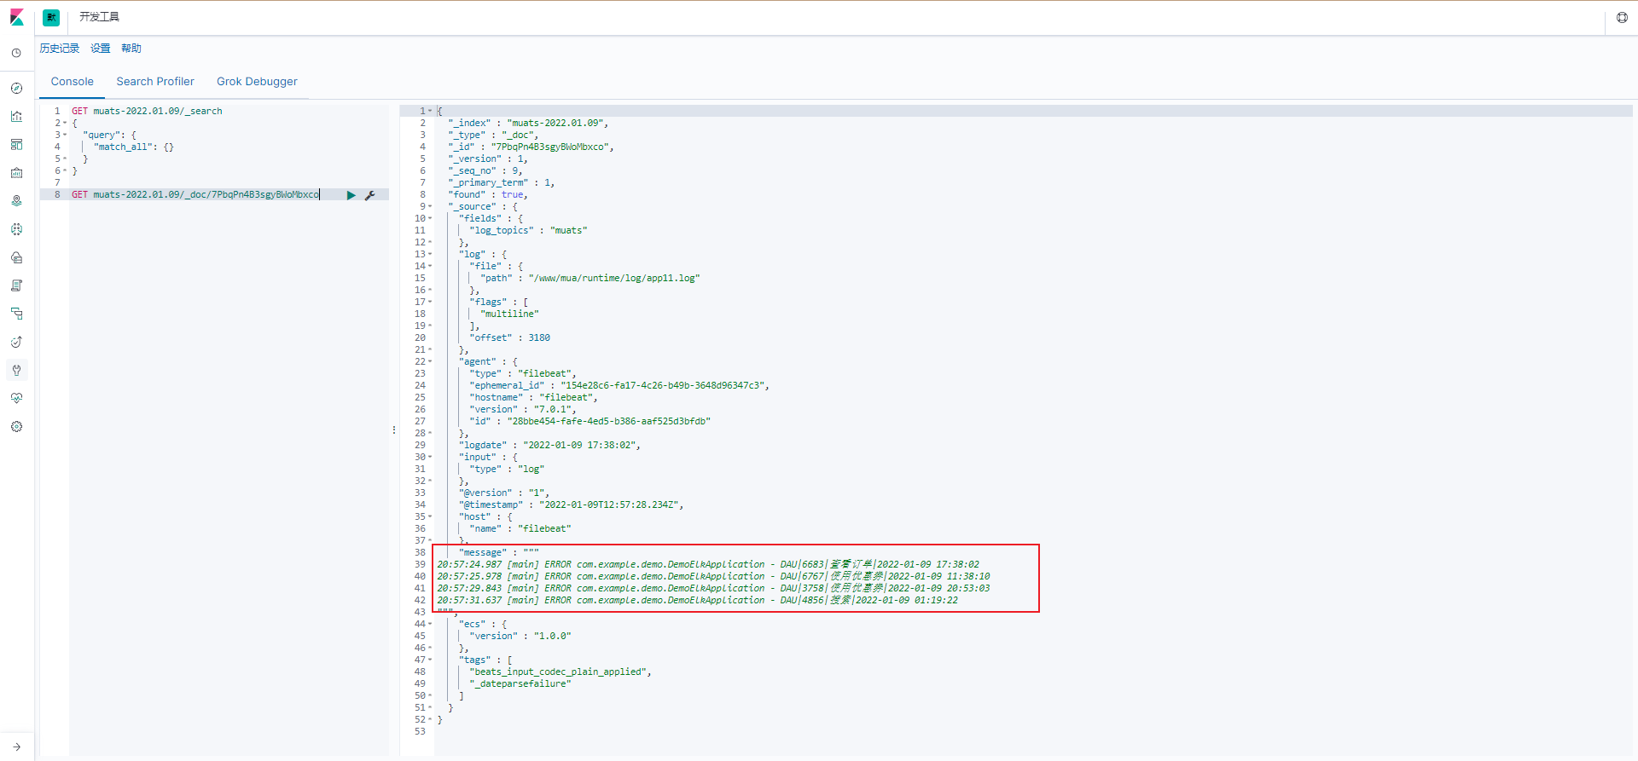Click the 开发工具 breadcrumb

[99, 17]
